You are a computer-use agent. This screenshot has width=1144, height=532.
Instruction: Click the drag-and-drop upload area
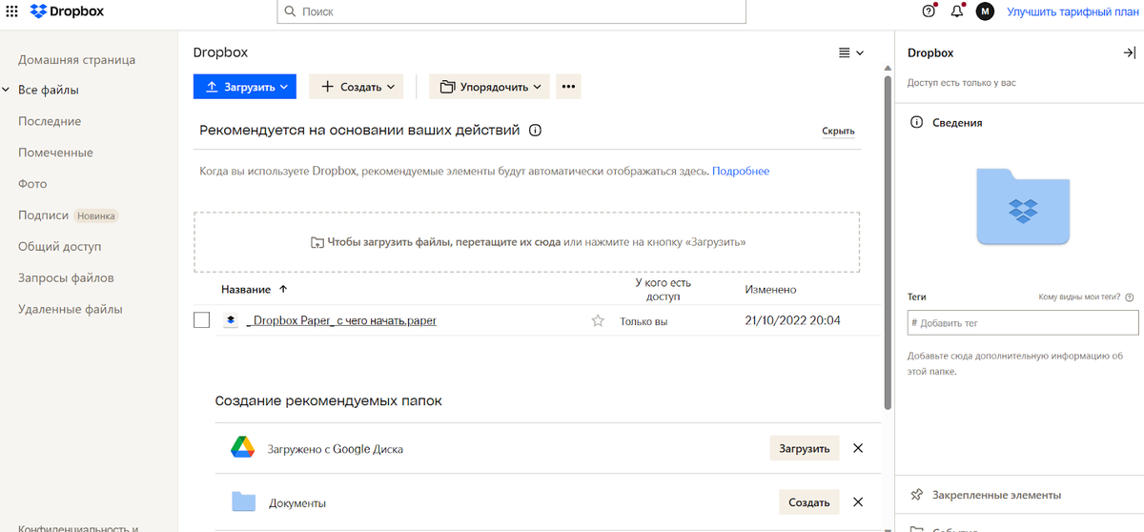pos(526,242)
